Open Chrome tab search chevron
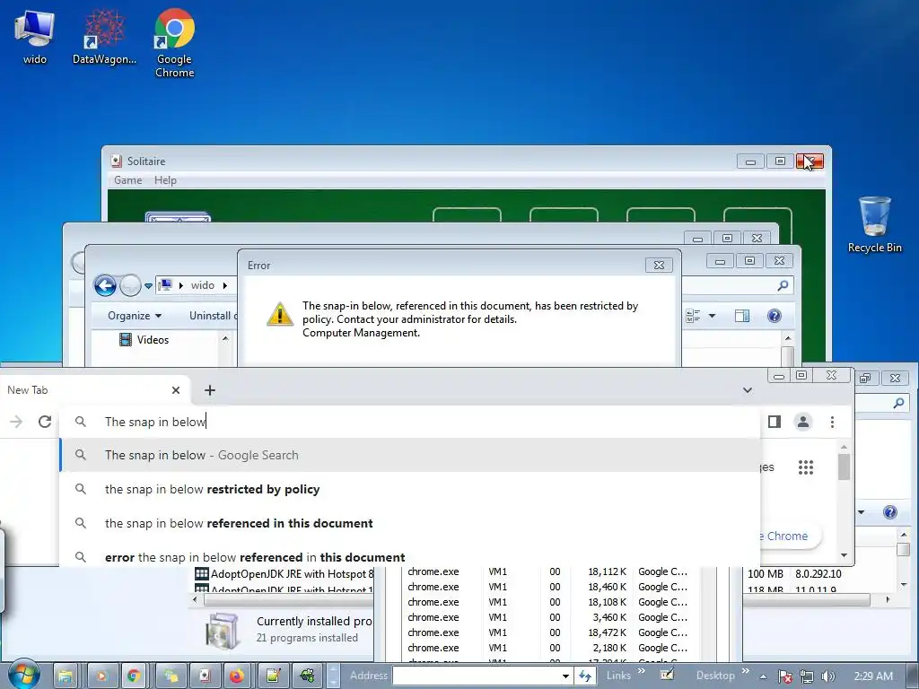 point(748,390)
